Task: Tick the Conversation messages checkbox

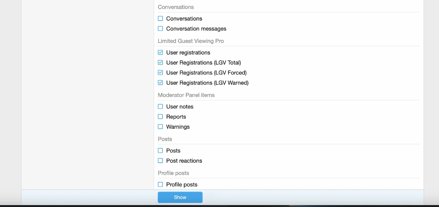Action: 160,28
